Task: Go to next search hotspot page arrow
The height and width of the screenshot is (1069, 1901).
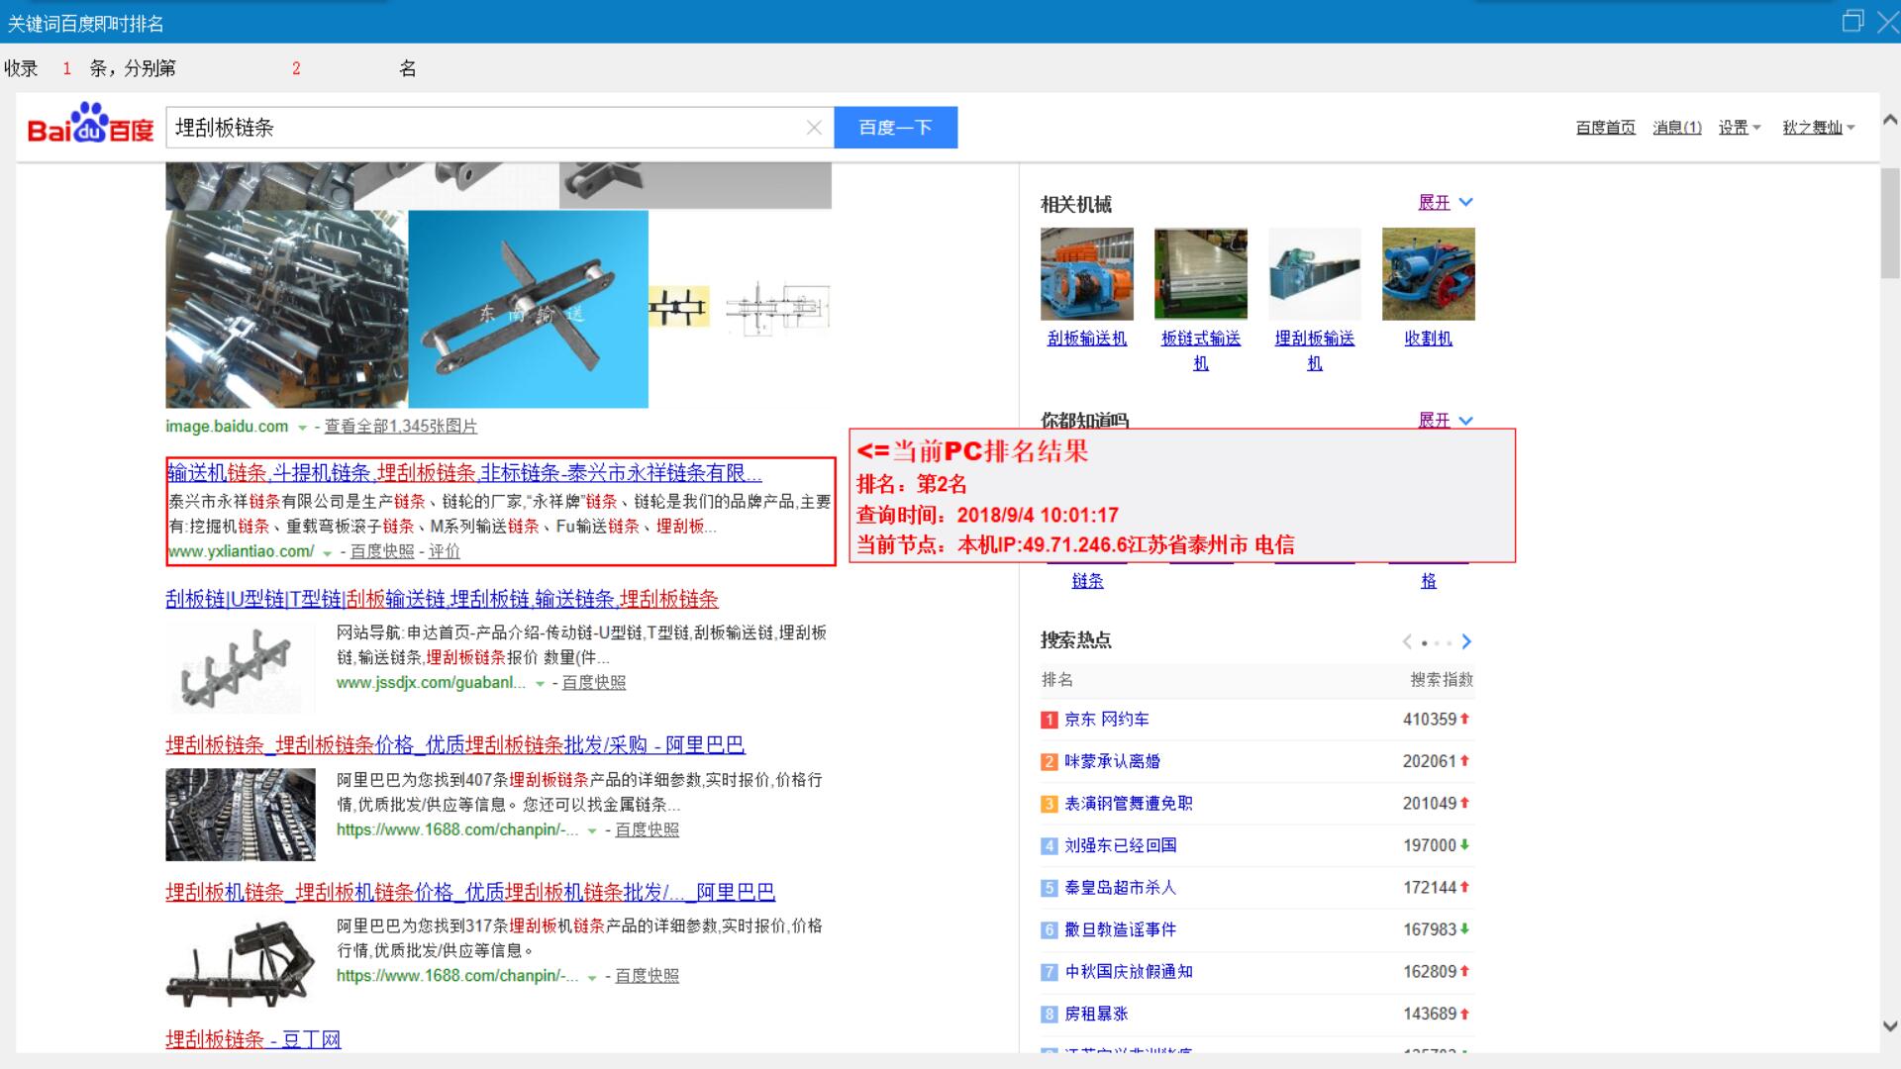Action: pos(1466,641)
